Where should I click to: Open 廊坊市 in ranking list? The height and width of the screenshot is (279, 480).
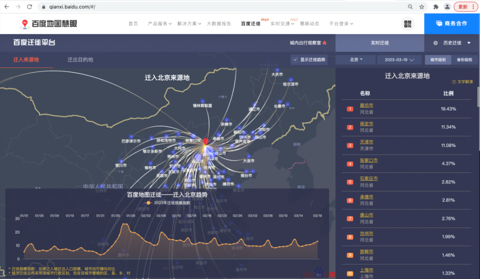coord(366,106)
